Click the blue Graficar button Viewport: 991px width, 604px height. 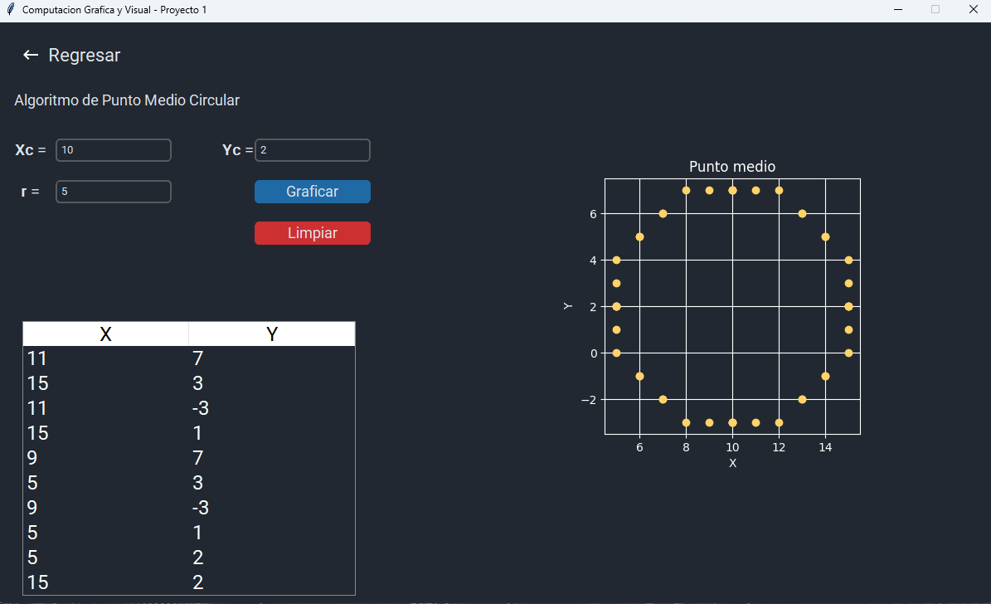click(312, 192)
